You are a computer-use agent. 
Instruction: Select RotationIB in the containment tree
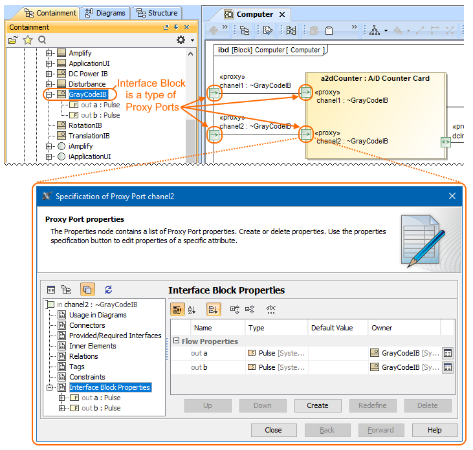[x=85, y=125]
